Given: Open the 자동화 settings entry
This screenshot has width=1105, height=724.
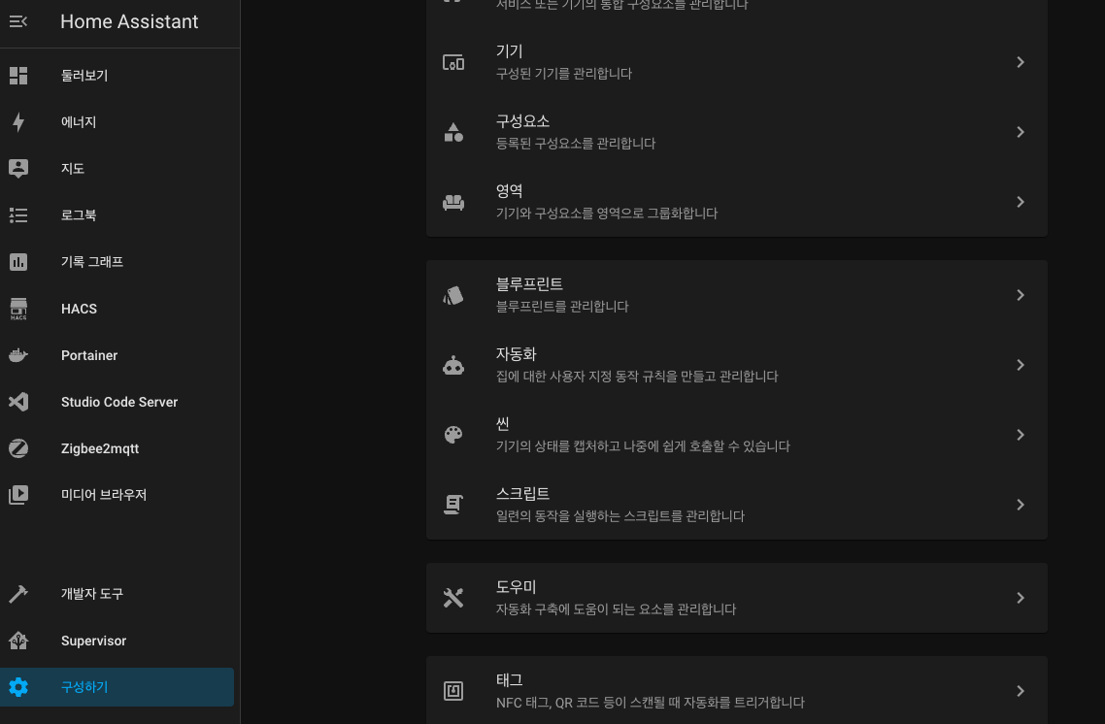Looking at the screenshot, I should [736, 365].
